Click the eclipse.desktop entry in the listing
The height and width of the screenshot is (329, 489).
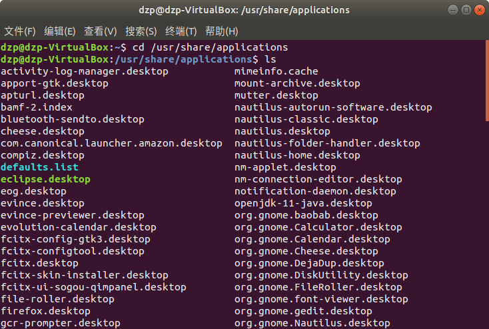coord(45,179)
